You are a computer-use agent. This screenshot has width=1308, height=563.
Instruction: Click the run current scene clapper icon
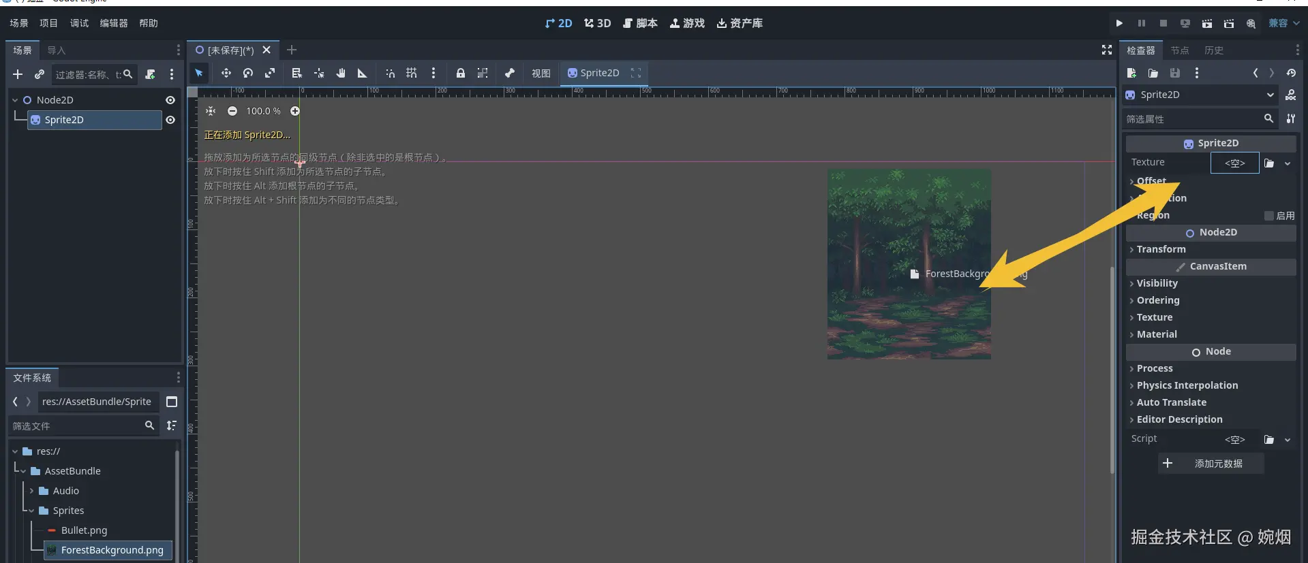1207,23
